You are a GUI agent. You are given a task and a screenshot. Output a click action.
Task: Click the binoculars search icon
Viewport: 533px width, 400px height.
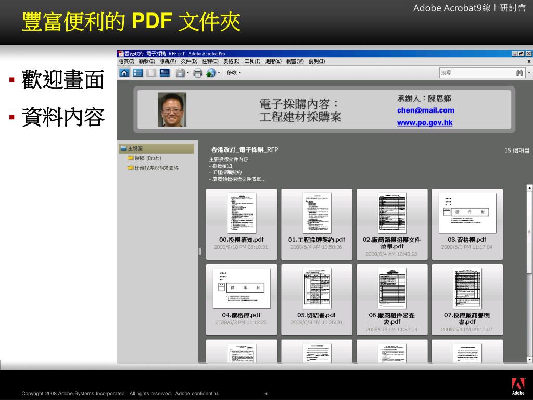click(519, 72)
